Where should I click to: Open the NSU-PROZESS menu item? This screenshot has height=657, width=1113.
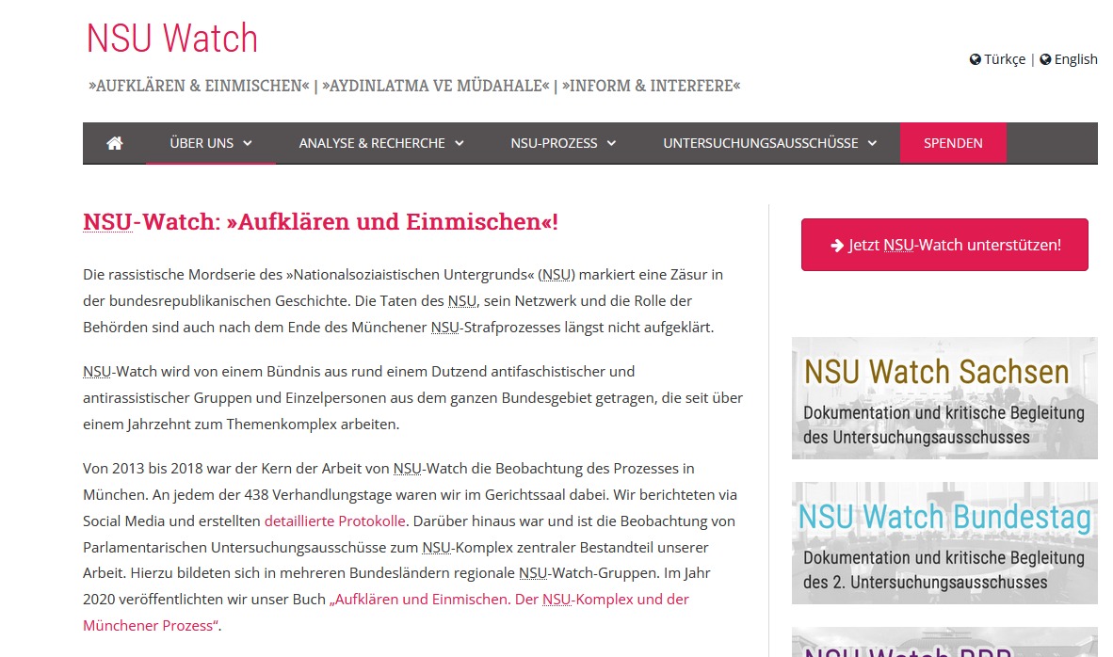click(564, 143)
